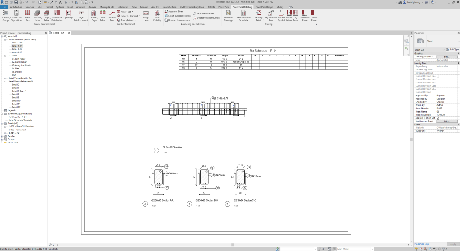Select the Dimension Rebar tool
Viewport: 460px width, 251px height.
coord(305,16)
